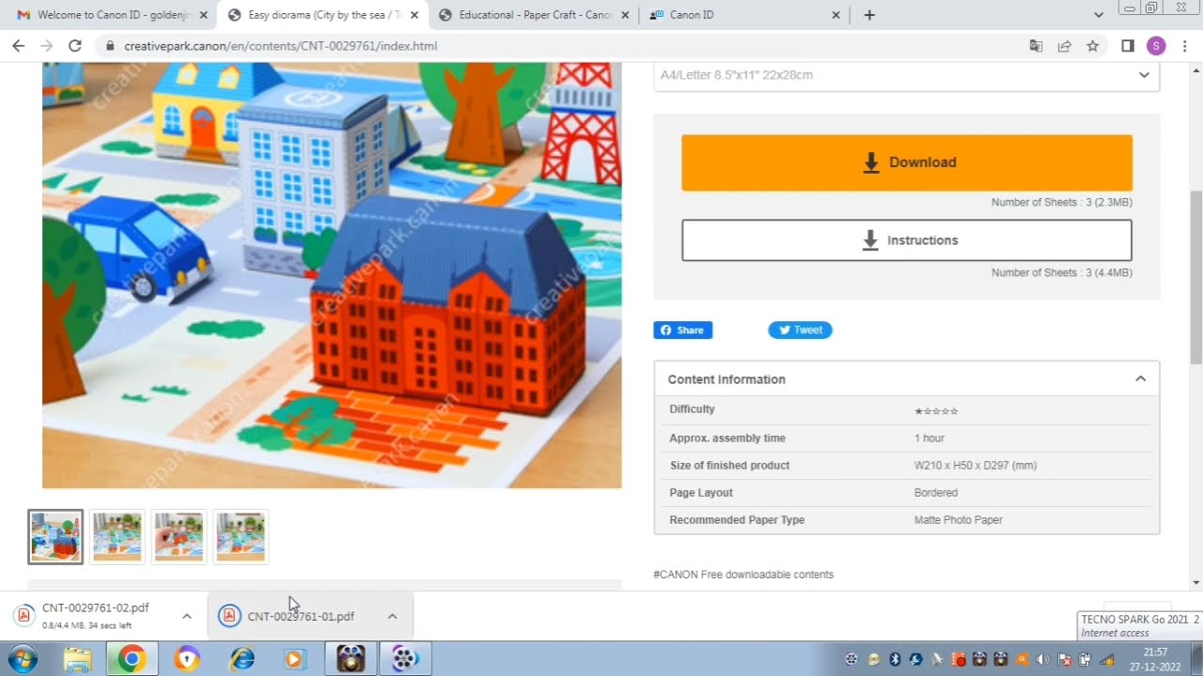The height and width of the screenshot is (676, 1203).
Task: Open the panda app in taskbar
Action: pyautogui.click(x=351, y=659)
